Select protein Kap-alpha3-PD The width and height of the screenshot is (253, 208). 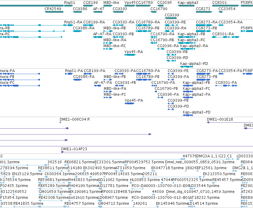click(197, 112)
